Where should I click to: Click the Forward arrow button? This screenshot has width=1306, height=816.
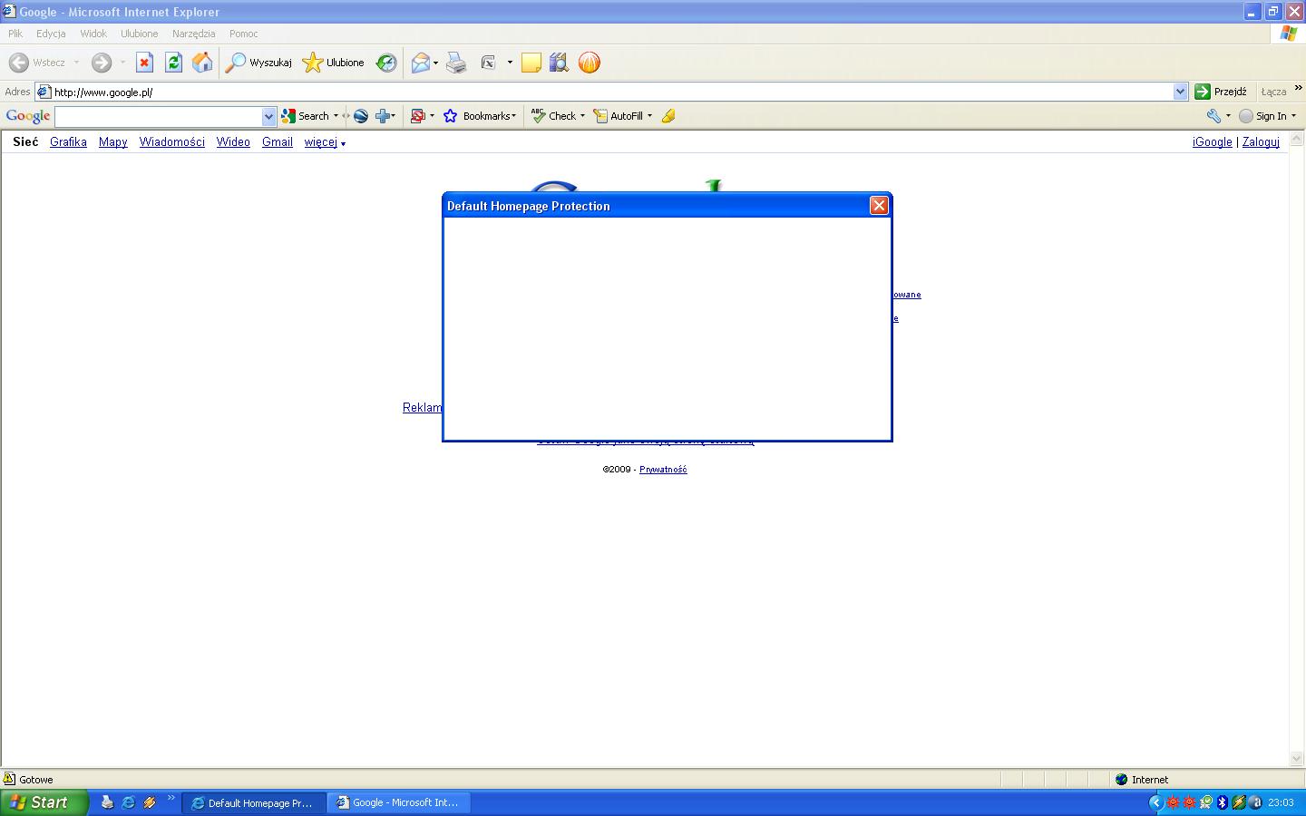click(x=102, y=63)
